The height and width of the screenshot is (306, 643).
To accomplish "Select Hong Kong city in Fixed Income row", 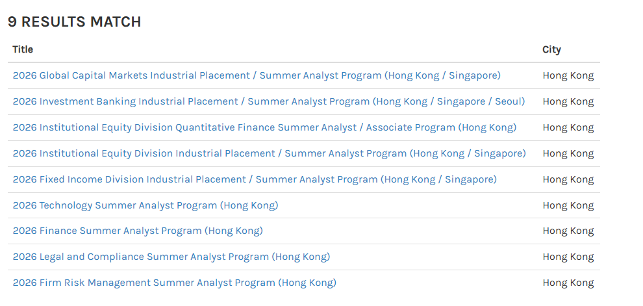I will tap(568, 180).
